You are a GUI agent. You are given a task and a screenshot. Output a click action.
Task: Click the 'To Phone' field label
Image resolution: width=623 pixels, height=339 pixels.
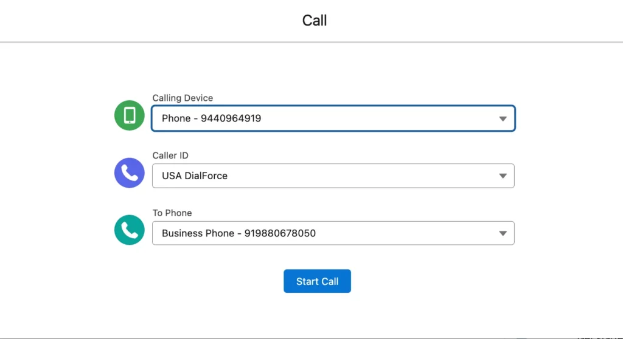(172, 213)
